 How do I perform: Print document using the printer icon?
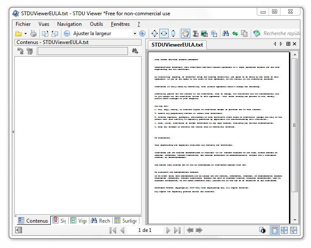[33, 33]
